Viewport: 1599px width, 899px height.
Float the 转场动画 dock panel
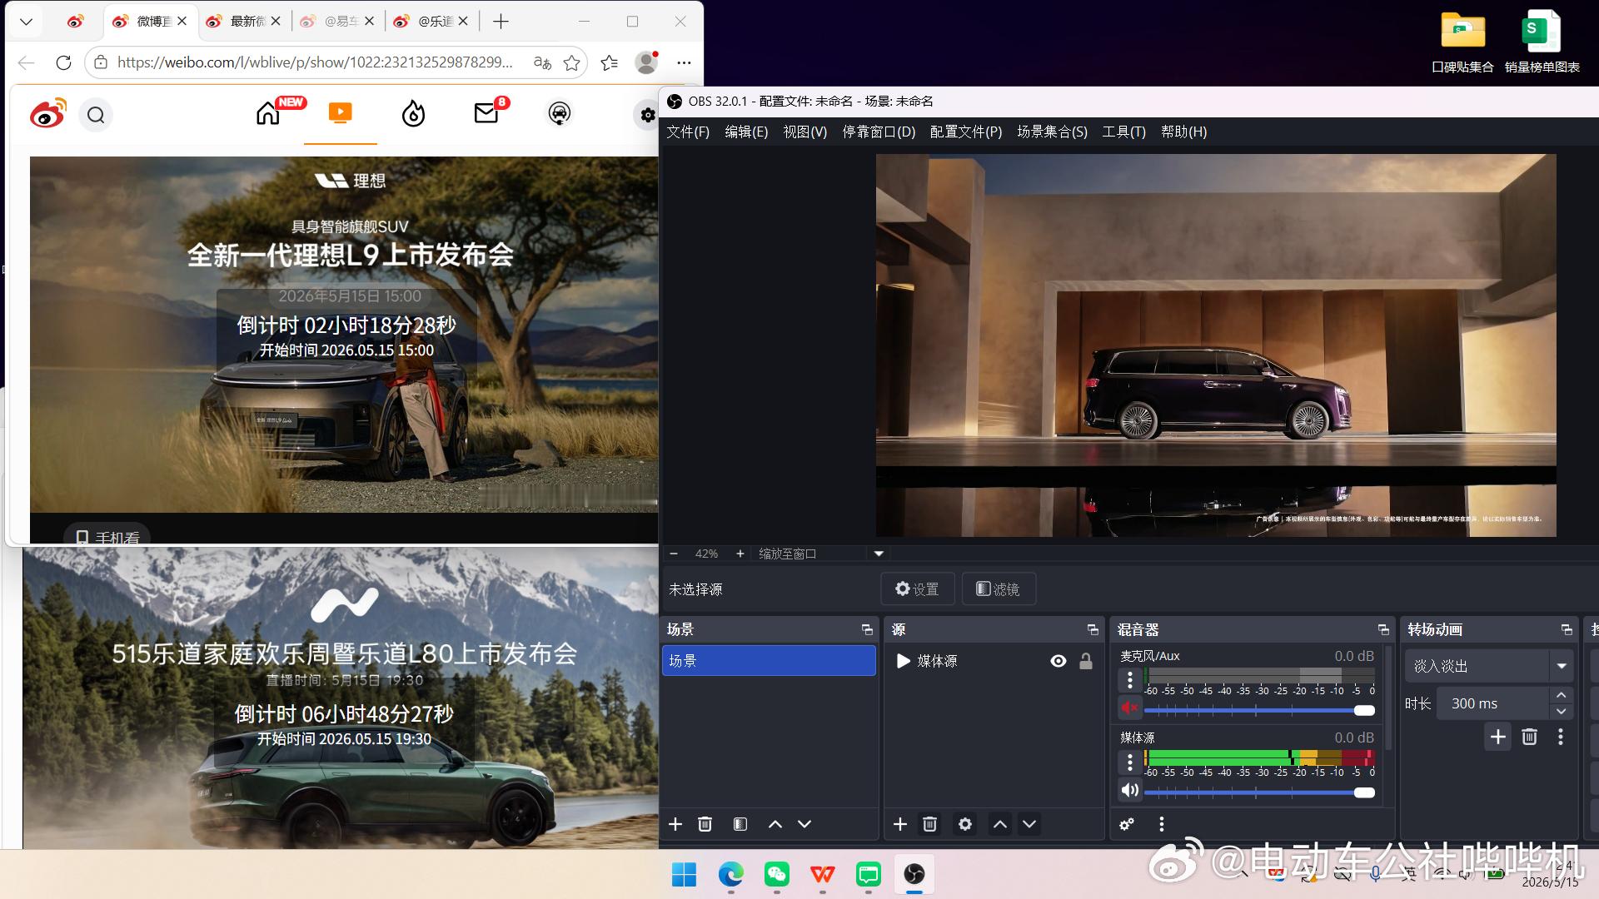(x=1567, y=630)
